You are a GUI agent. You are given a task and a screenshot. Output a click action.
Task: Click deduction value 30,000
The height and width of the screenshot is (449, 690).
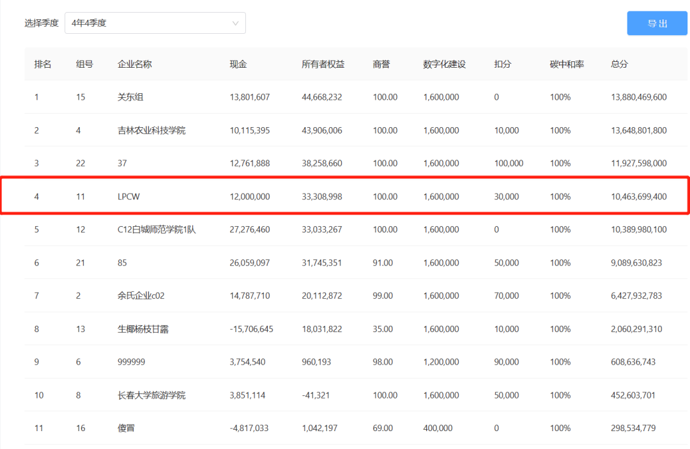coord(507,197)
